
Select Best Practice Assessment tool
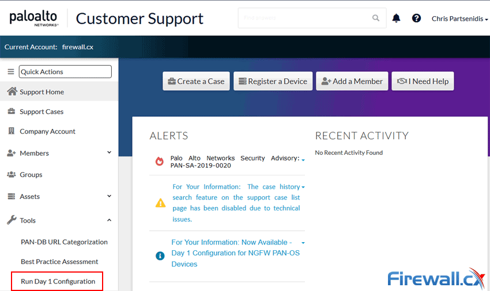coord(59,261)
